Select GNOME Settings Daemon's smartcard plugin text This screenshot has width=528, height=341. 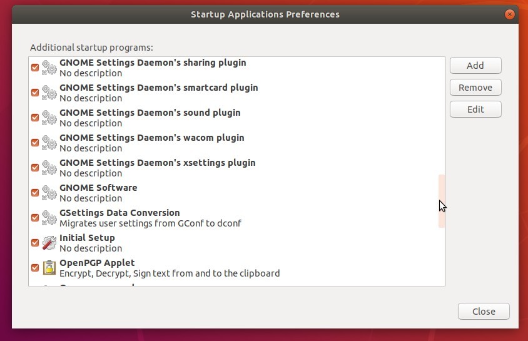coord(159,88)
